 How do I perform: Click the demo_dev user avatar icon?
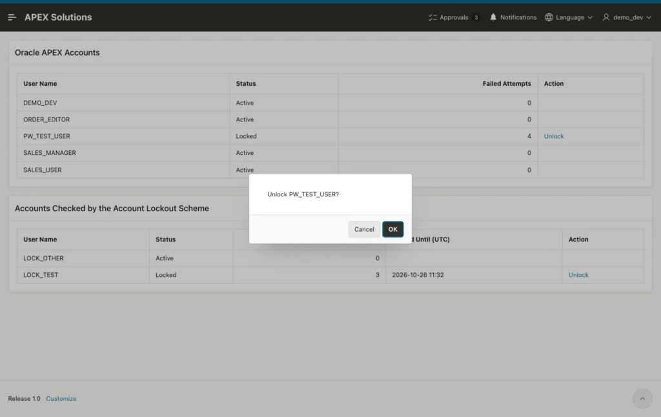click(x=605, y=17)
